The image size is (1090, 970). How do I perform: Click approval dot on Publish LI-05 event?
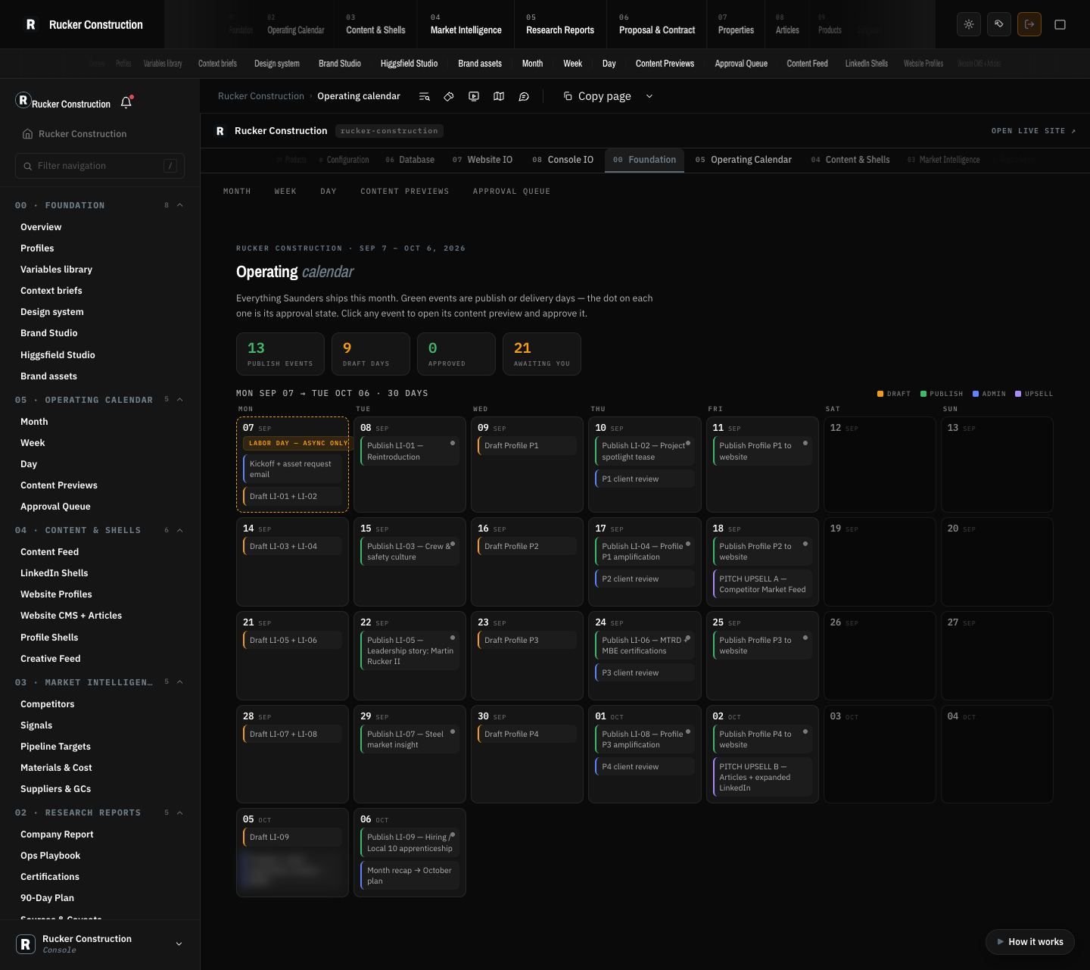[x=453, y=638]
